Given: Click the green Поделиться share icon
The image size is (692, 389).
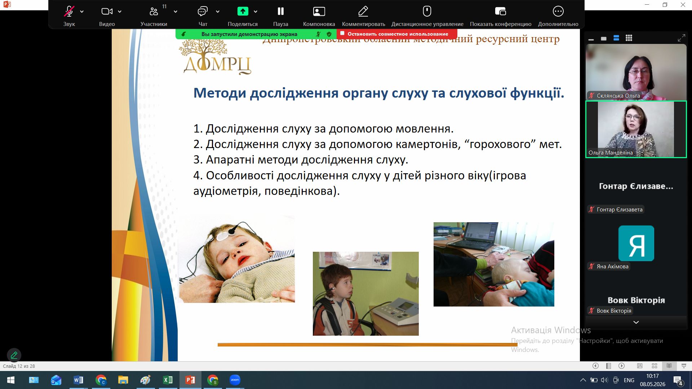Looking at the screenshot, I should coord(243,12).
